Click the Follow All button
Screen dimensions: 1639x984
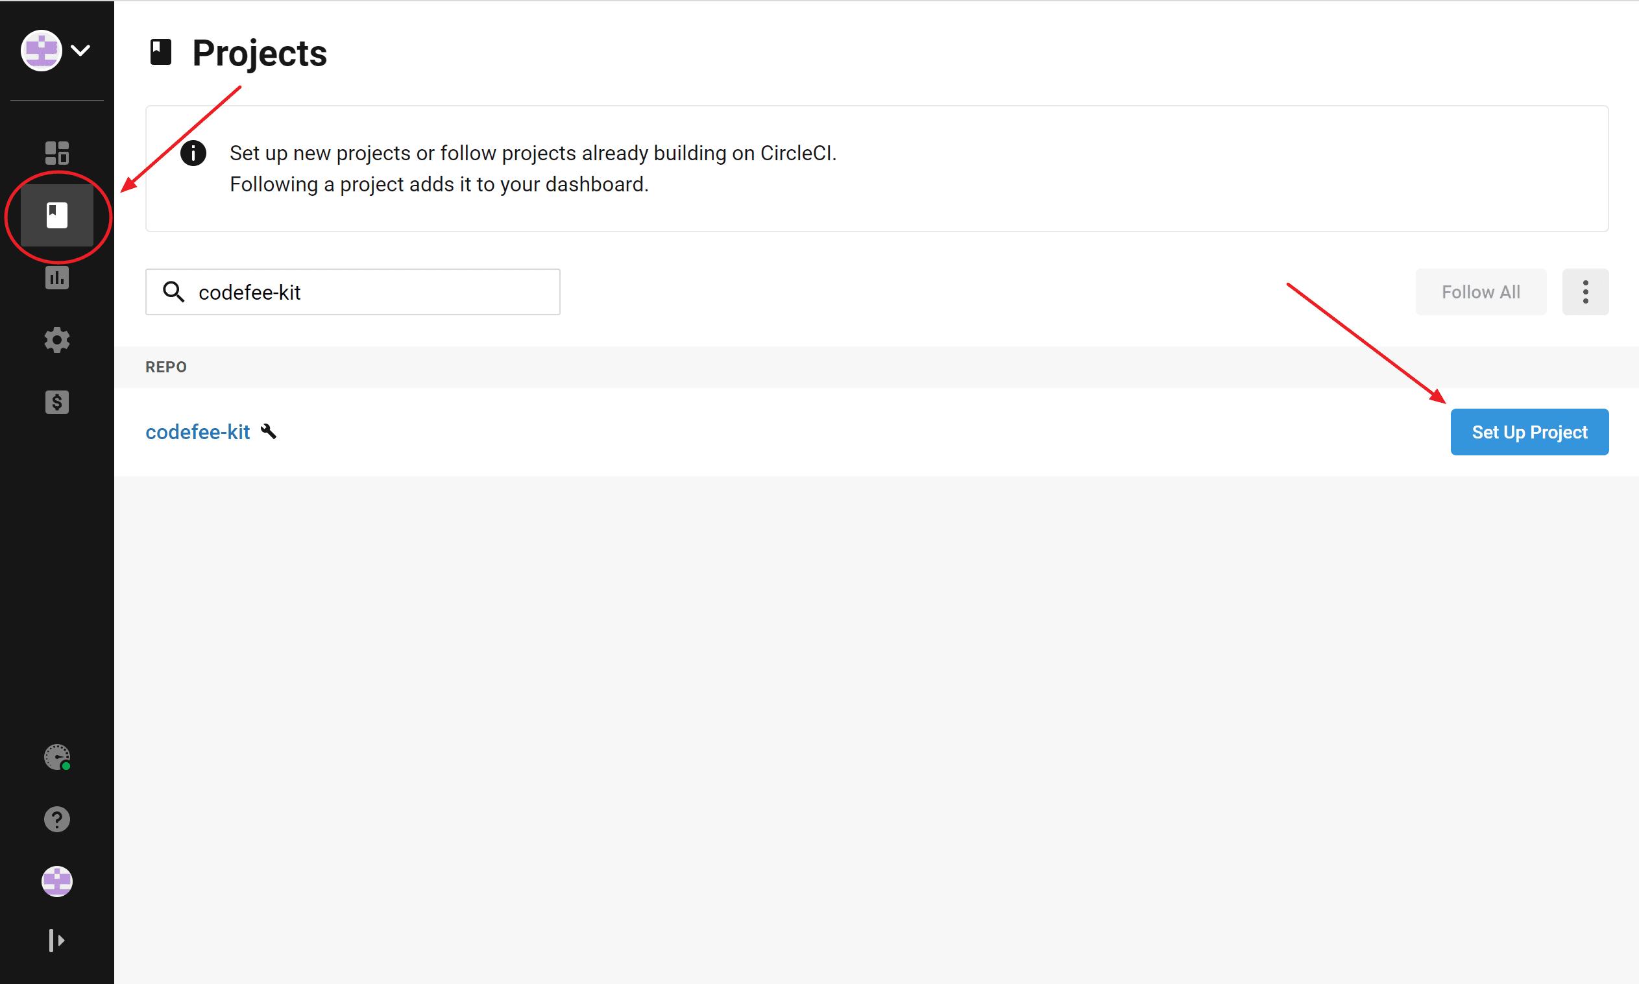(1481, 292)
